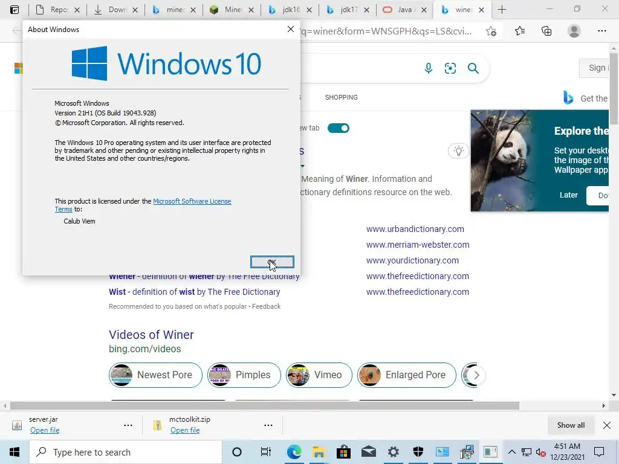This screenshot has width=619, height=464.
Task: Open Task View on the taskbar
Action: (x=266, y=452)
